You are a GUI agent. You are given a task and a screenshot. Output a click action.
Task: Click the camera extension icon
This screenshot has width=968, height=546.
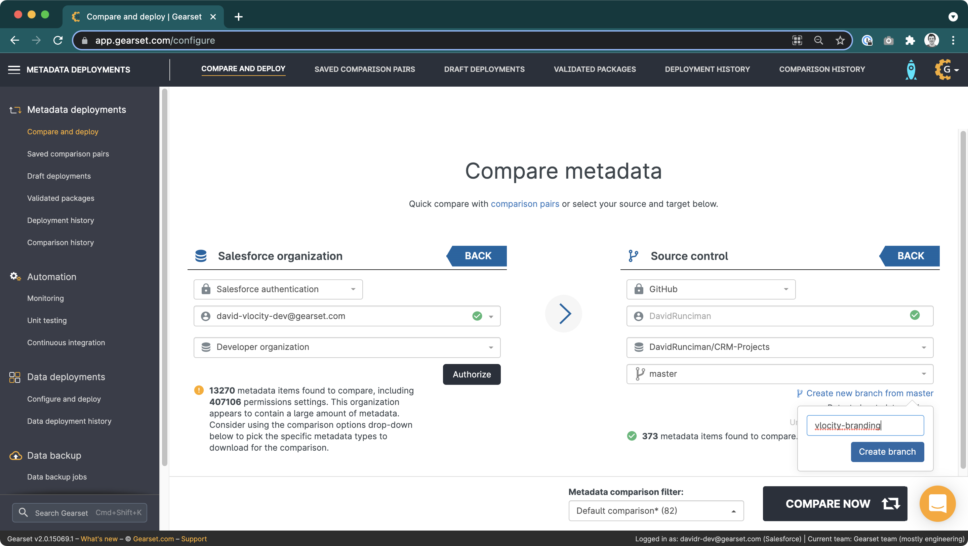pyautogui.click(x=888, y=40)
